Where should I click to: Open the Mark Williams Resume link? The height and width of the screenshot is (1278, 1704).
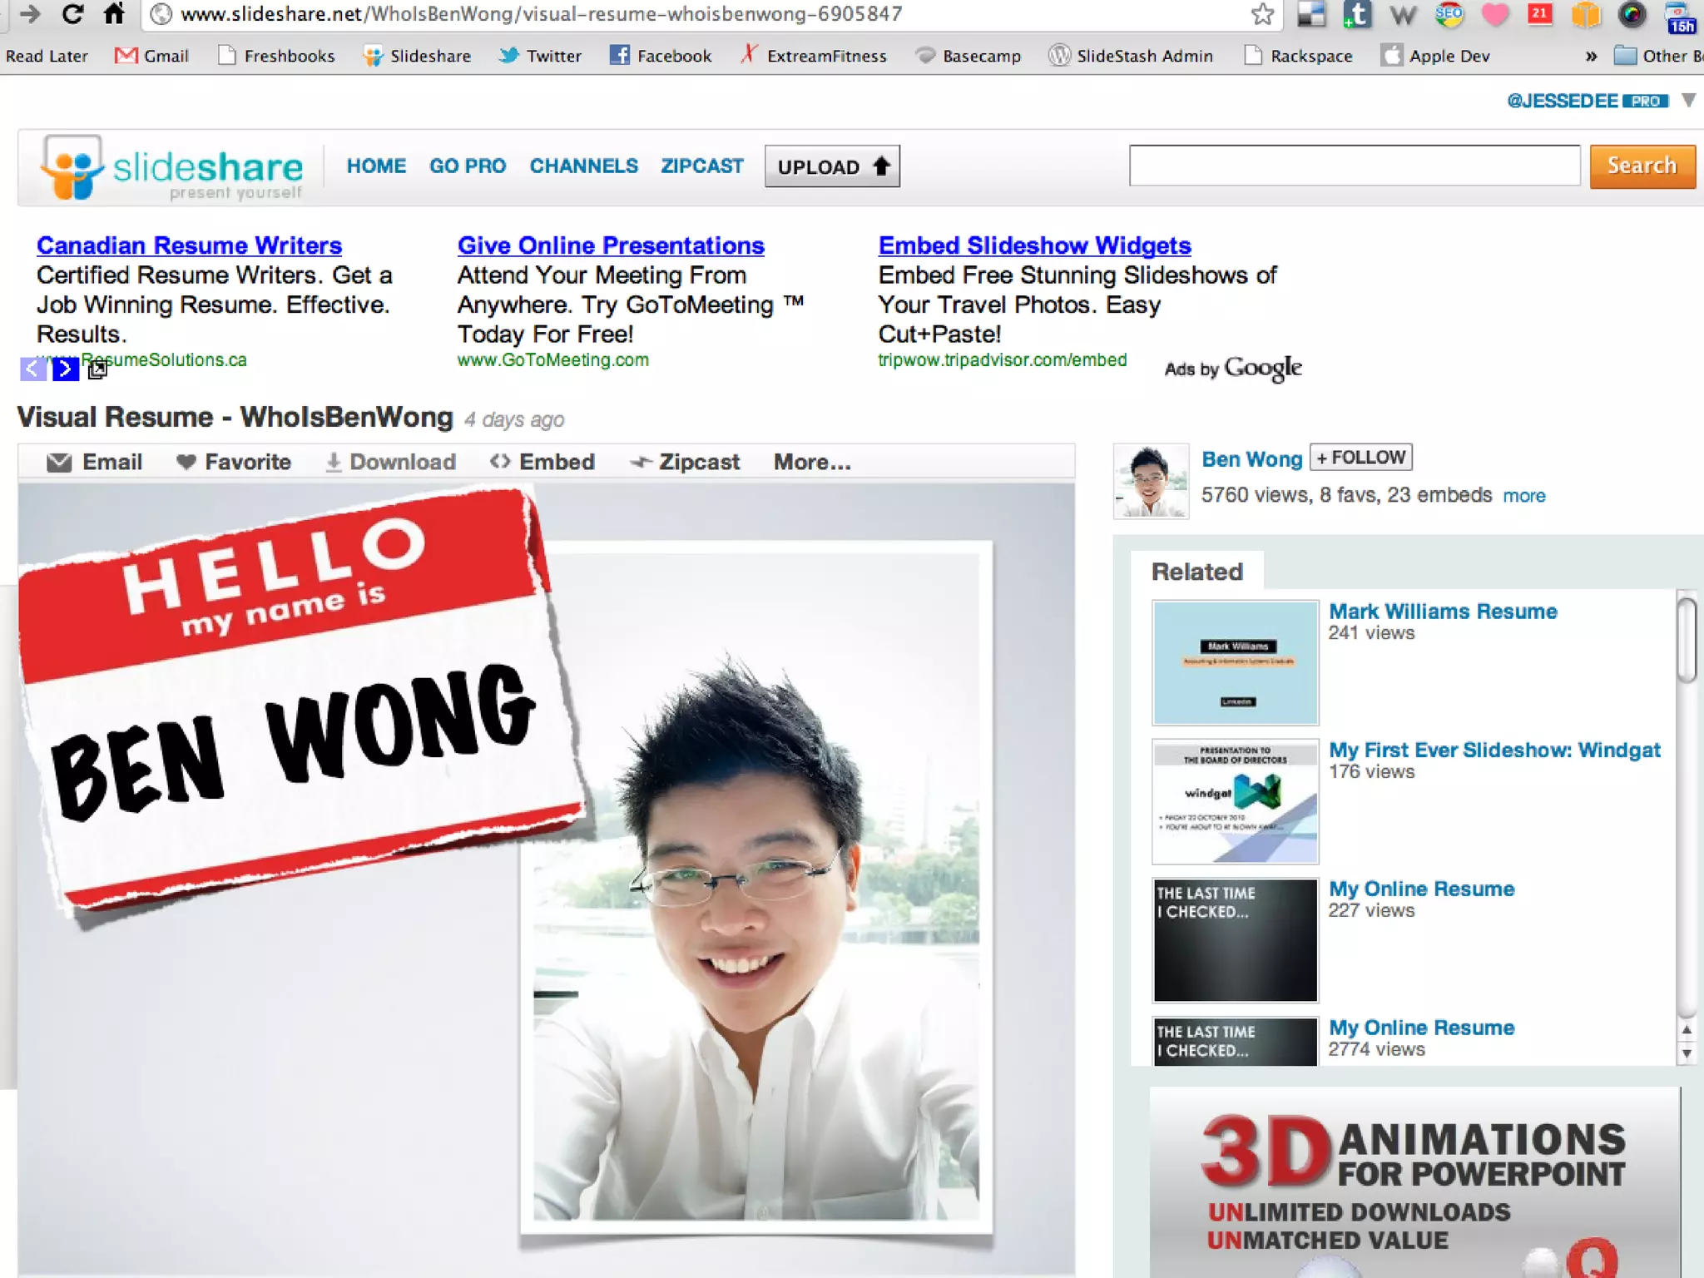click(1442, 612)
